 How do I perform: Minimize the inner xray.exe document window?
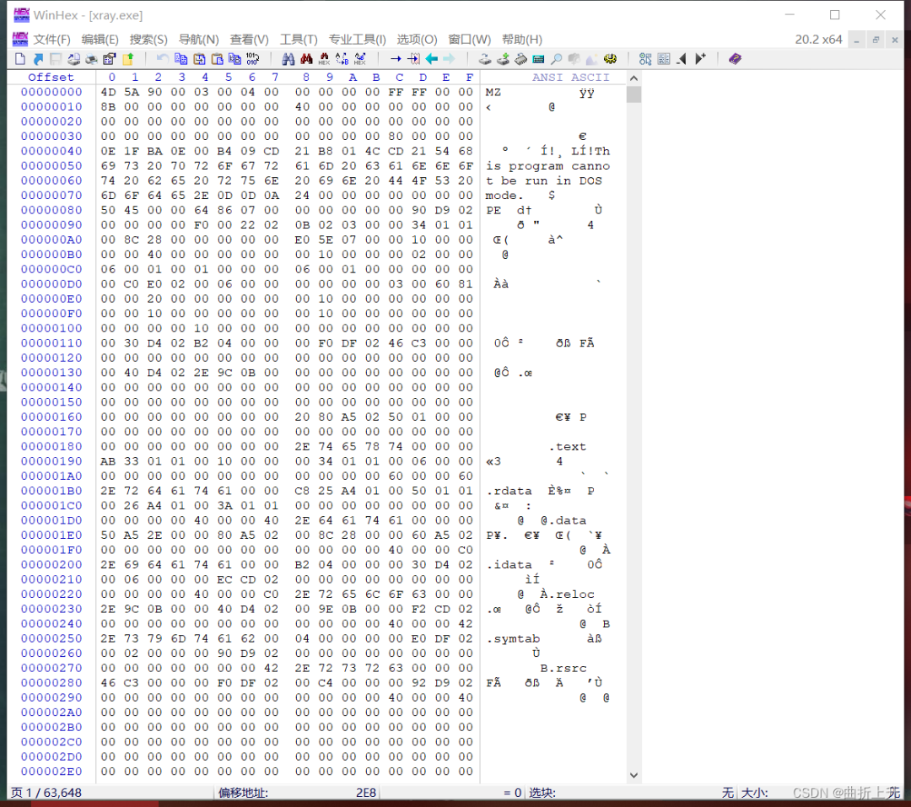[856, 40]
